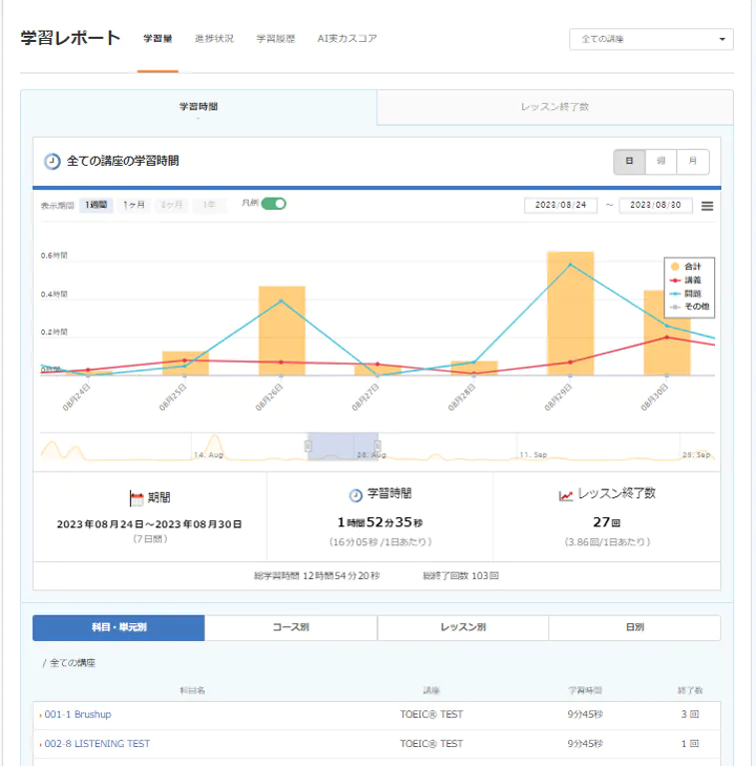Toggle the 問題 line in the legend
Image resolution: width=756 pixels, height=766 pixels.
click(687, 294)
